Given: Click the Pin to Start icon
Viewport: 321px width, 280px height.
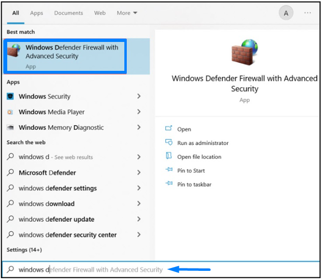Looking at the screenshot, I should pos(169,170).
